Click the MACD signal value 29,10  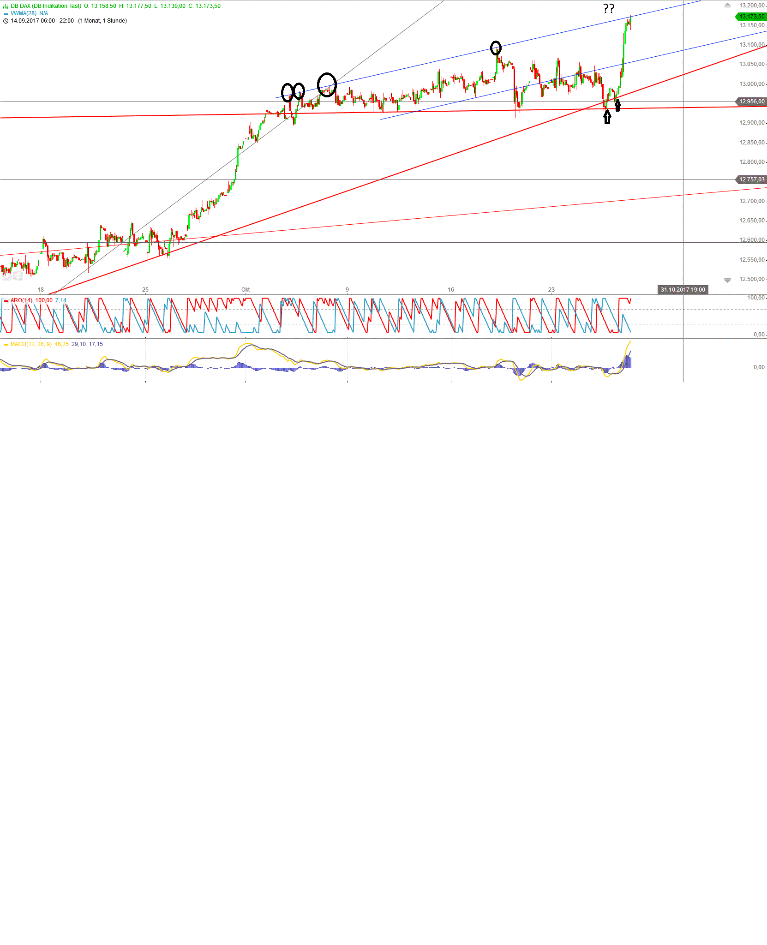[x=78, y=344]
